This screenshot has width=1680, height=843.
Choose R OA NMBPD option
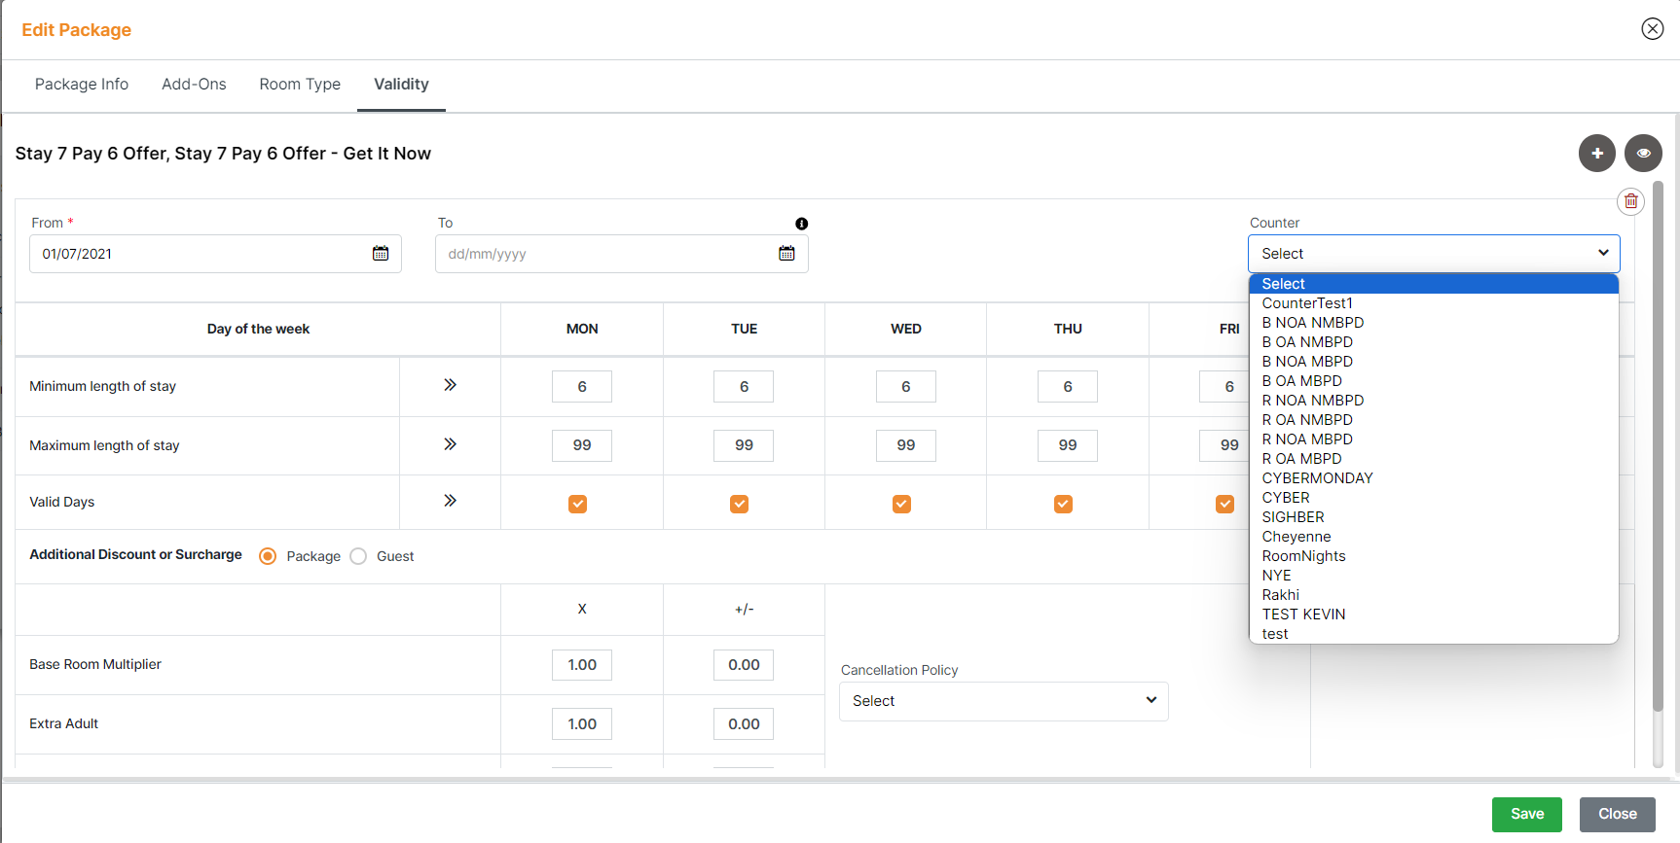point(1434,420)
